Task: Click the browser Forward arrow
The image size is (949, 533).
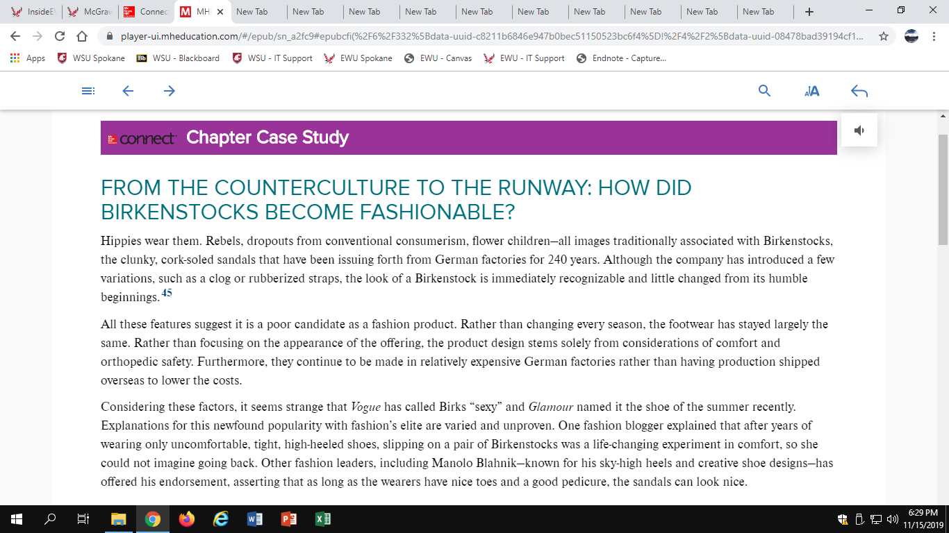Action: click(38, 36)
